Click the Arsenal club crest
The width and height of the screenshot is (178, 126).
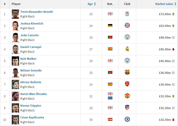[127, 84]
